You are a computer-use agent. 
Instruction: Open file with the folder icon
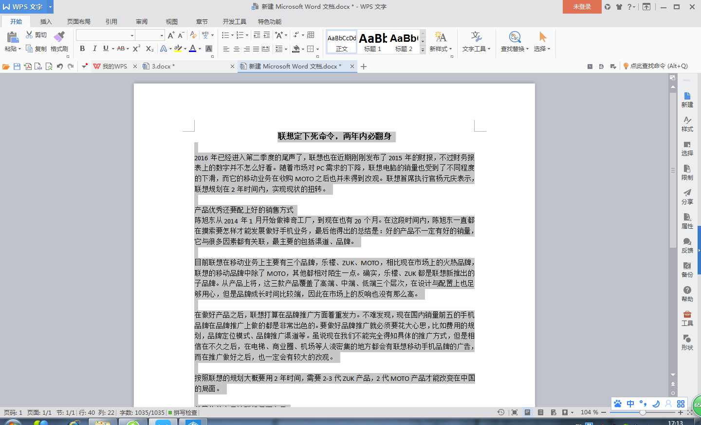(6, 67)
